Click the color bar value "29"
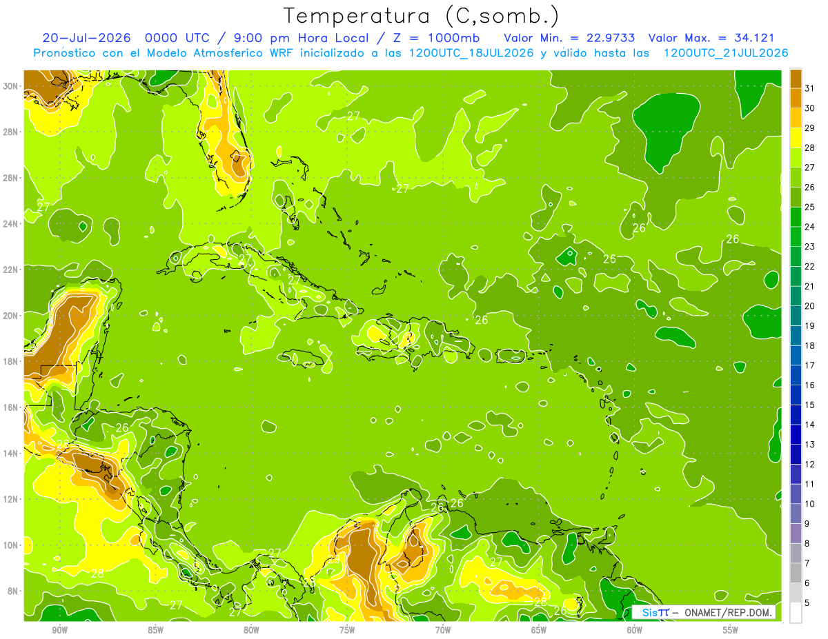828x639 pixels. [x=810, y=128]
